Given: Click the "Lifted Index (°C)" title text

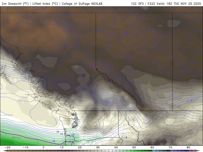Looking at the screenshot, I should pyautogui.click(x=45, y=4).
